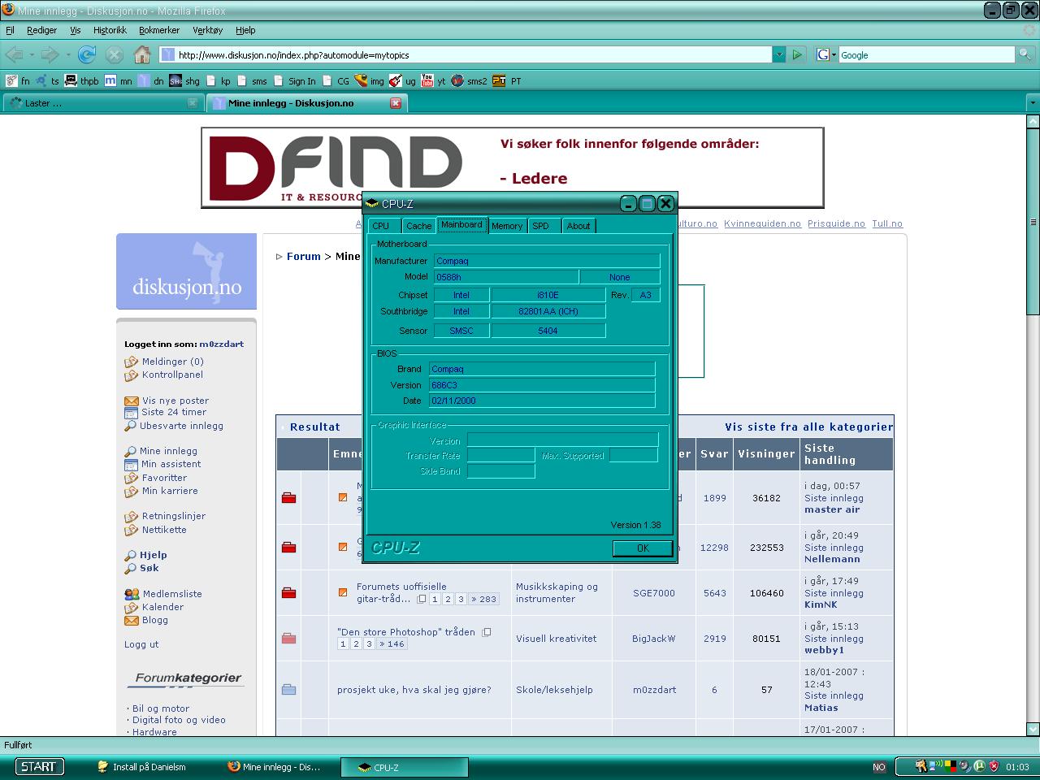Click the new-post marker before Forumets uoffisielle gitar-tråd
1040x780 pixels.
(343, 592)
